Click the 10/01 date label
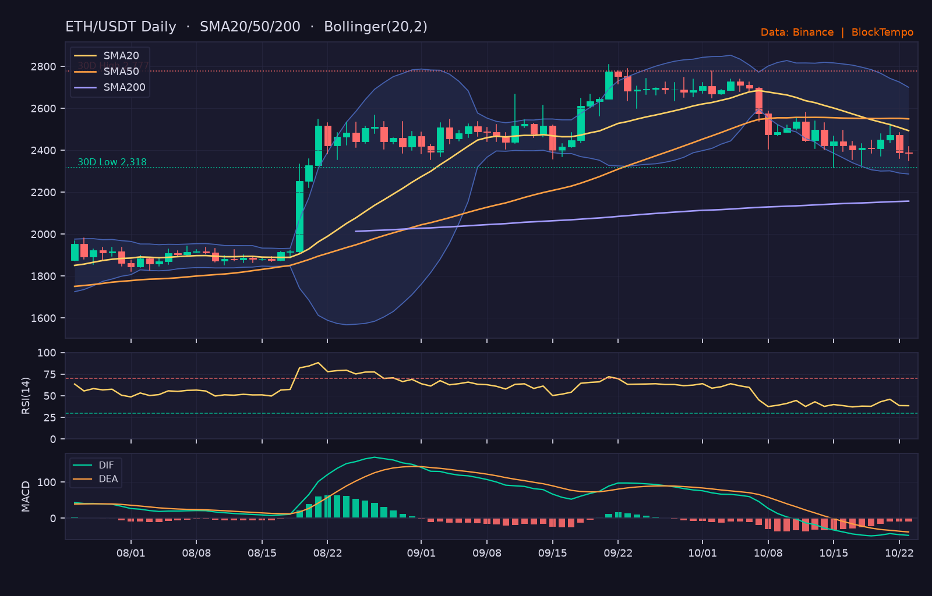Screen dimensions: 932x596 point(702,553)
